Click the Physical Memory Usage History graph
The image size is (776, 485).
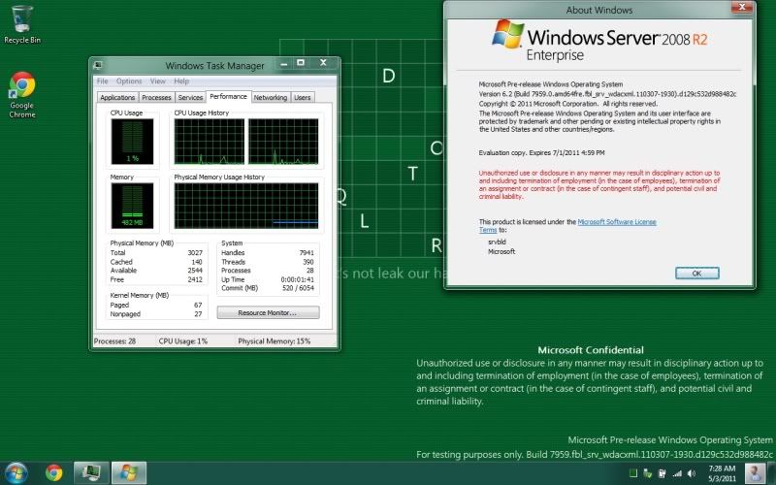point(246,206)
